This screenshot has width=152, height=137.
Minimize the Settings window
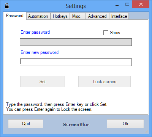117,5
